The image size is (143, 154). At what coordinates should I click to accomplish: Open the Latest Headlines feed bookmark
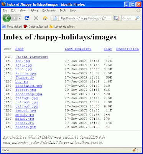pyautogui.click(x=62, y=27)
